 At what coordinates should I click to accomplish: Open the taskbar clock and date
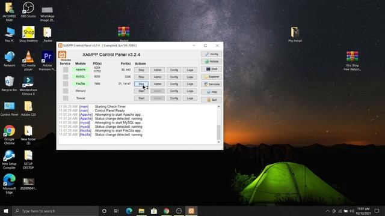[x=363, y=211]
